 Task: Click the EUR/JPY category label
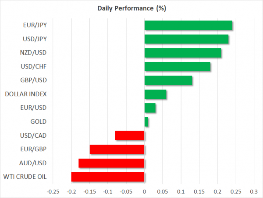point(34,25)
